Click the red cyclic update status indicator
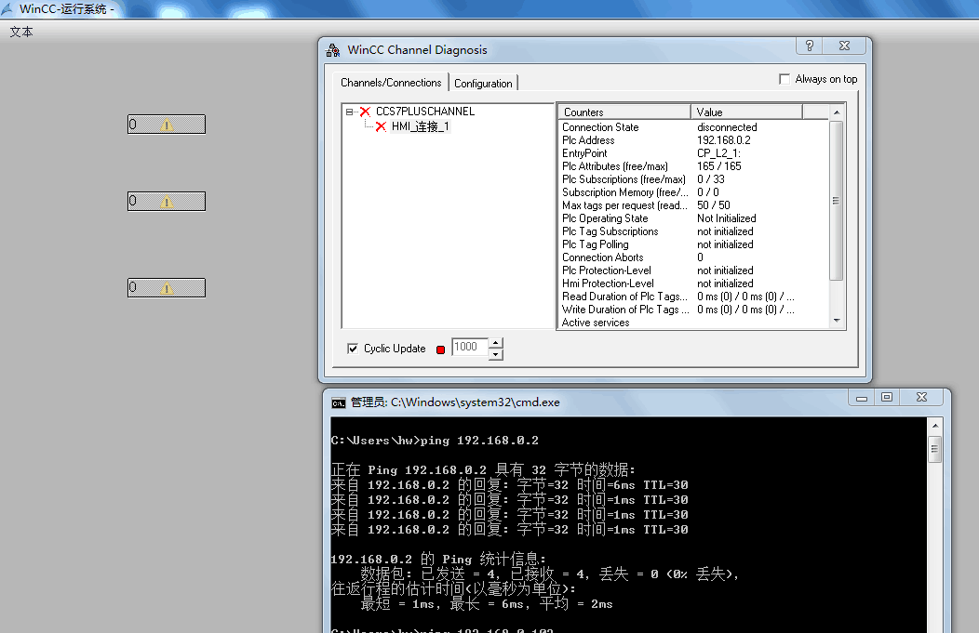Viewport: 979px width, 633px height. [x=441, y=349]
